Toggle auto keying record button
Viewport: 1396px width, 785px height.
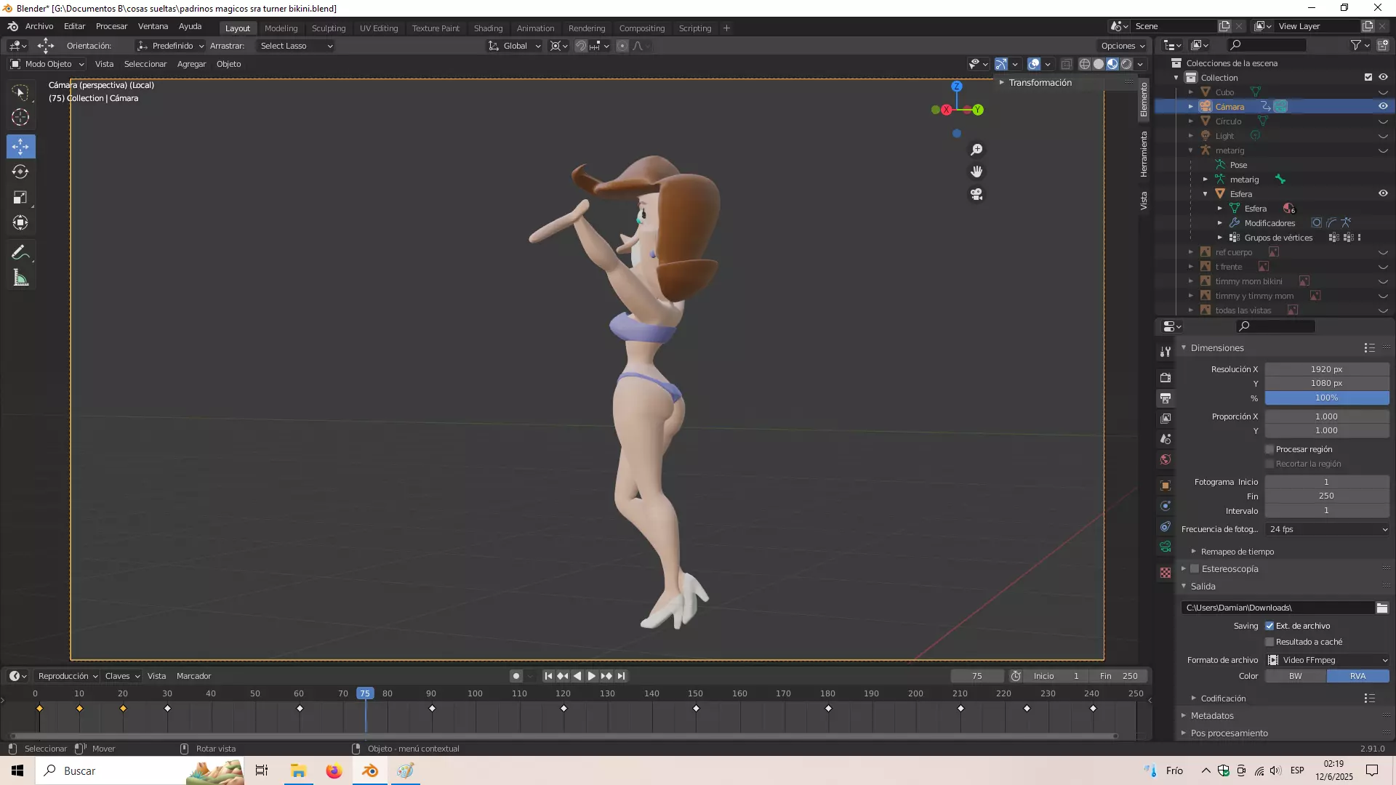516,676
